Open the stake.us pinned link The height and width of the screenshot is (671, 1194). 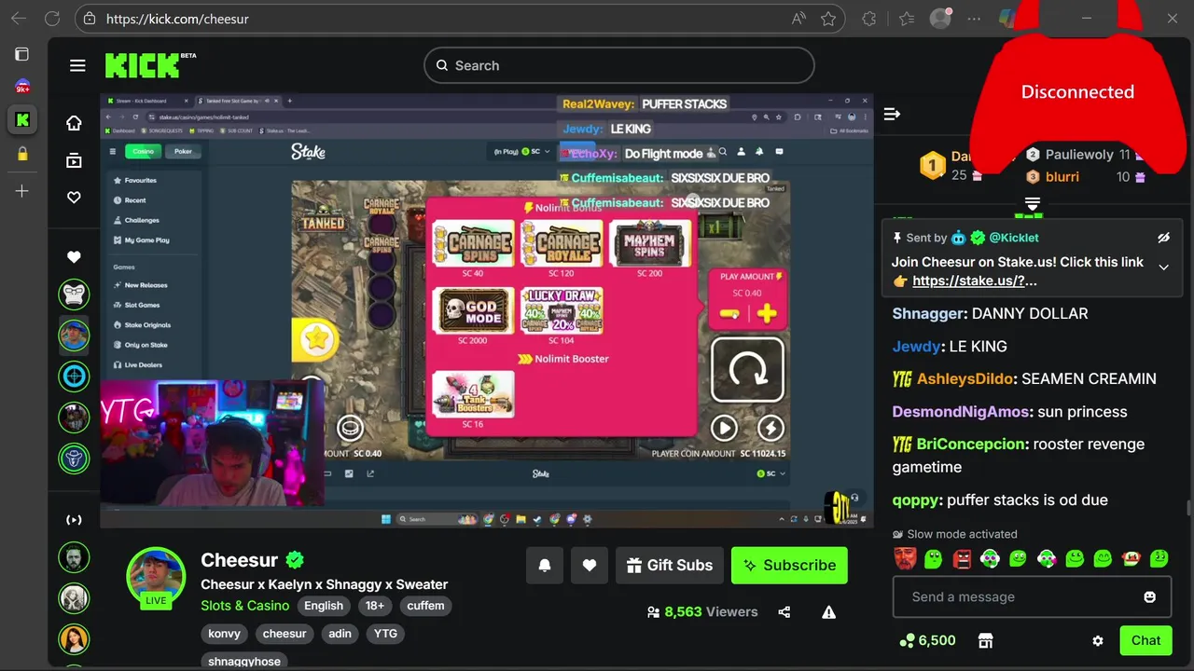coord(975,281)
